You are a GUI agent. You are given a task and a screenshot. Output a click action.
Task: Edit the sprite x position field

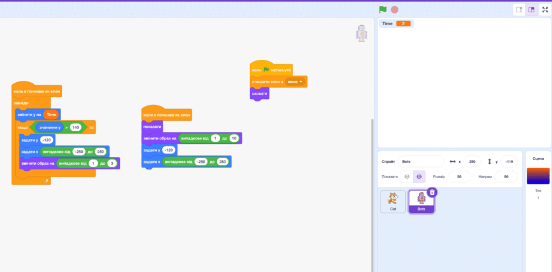pyautogui.click(x=473, y=162)
